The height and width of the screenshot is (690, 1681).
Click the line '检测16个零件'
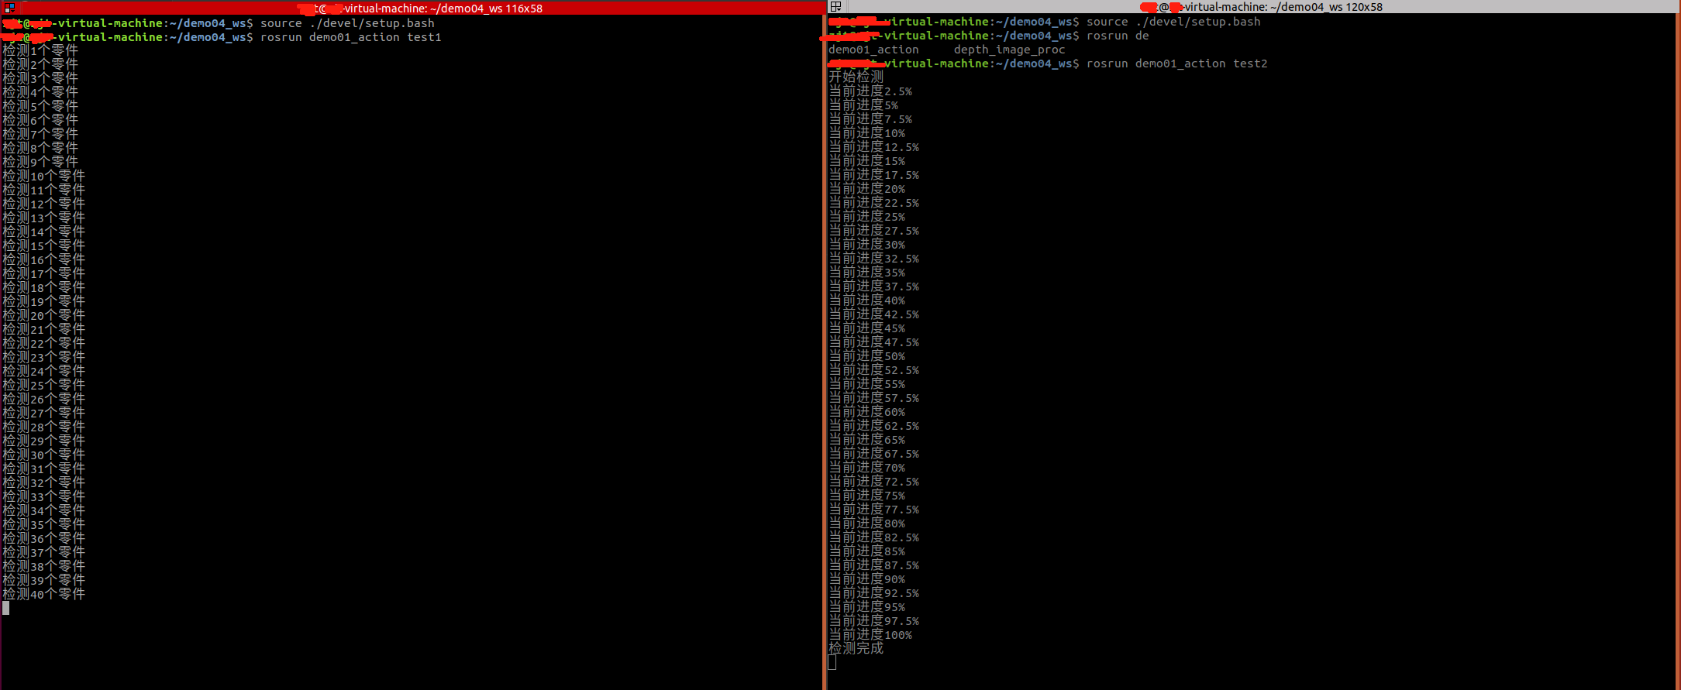pyautogui.click(x=43, y=259)
